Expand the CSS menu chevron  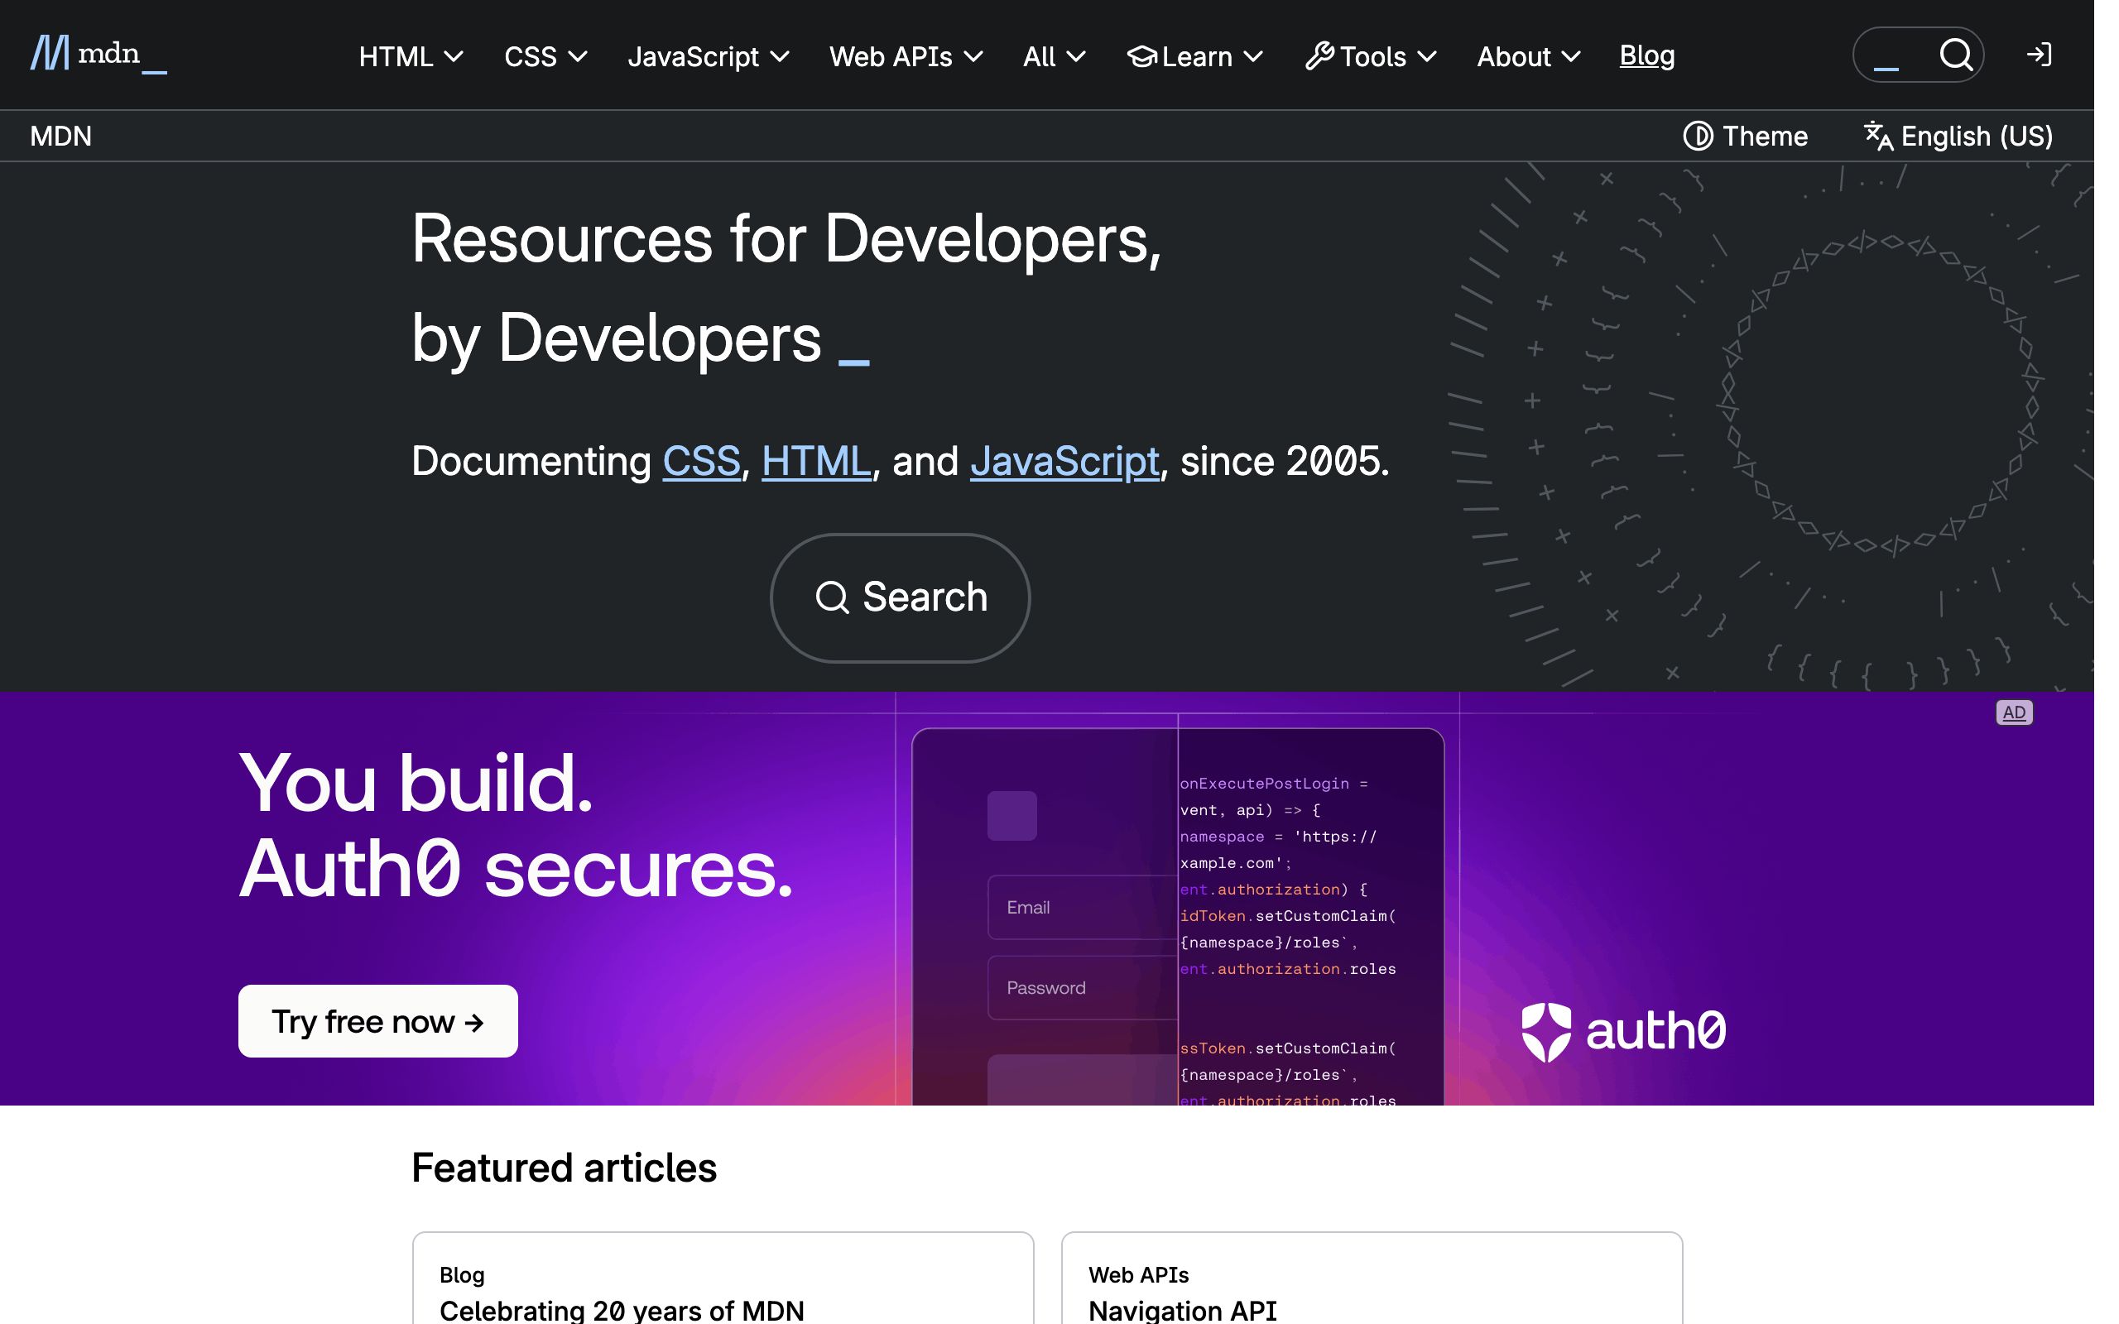(577, 57)
